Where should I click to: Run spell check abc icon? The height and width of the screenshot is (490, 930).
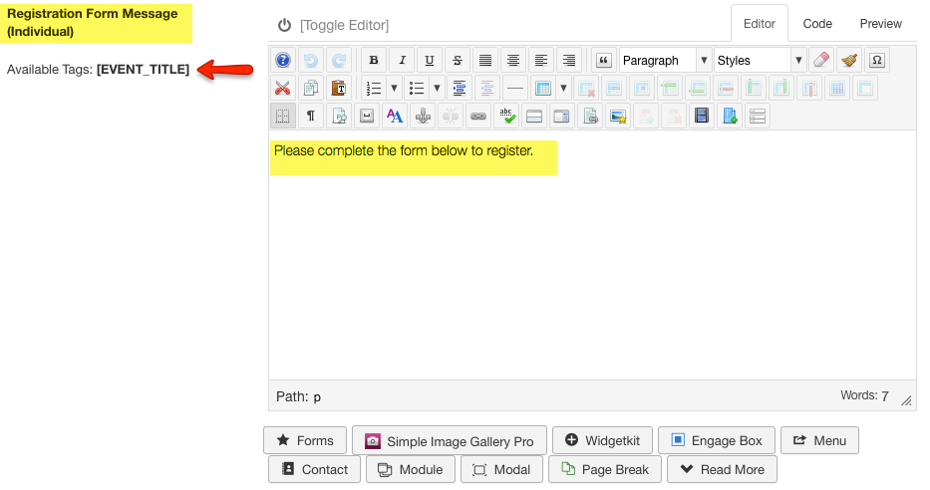pos(506,117)
